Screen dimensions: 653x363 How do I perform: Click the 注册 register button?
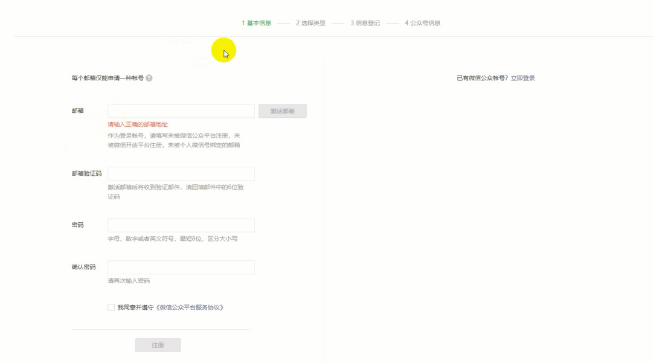158,344
